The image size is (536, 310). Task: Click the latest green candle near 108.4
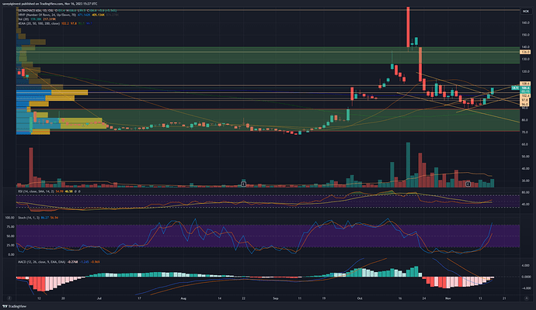tap(492, 91)
